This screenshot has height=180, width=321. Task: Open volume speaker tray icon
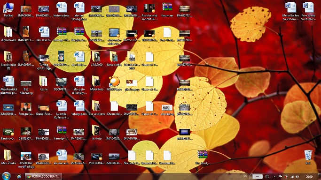pos(298,177)
